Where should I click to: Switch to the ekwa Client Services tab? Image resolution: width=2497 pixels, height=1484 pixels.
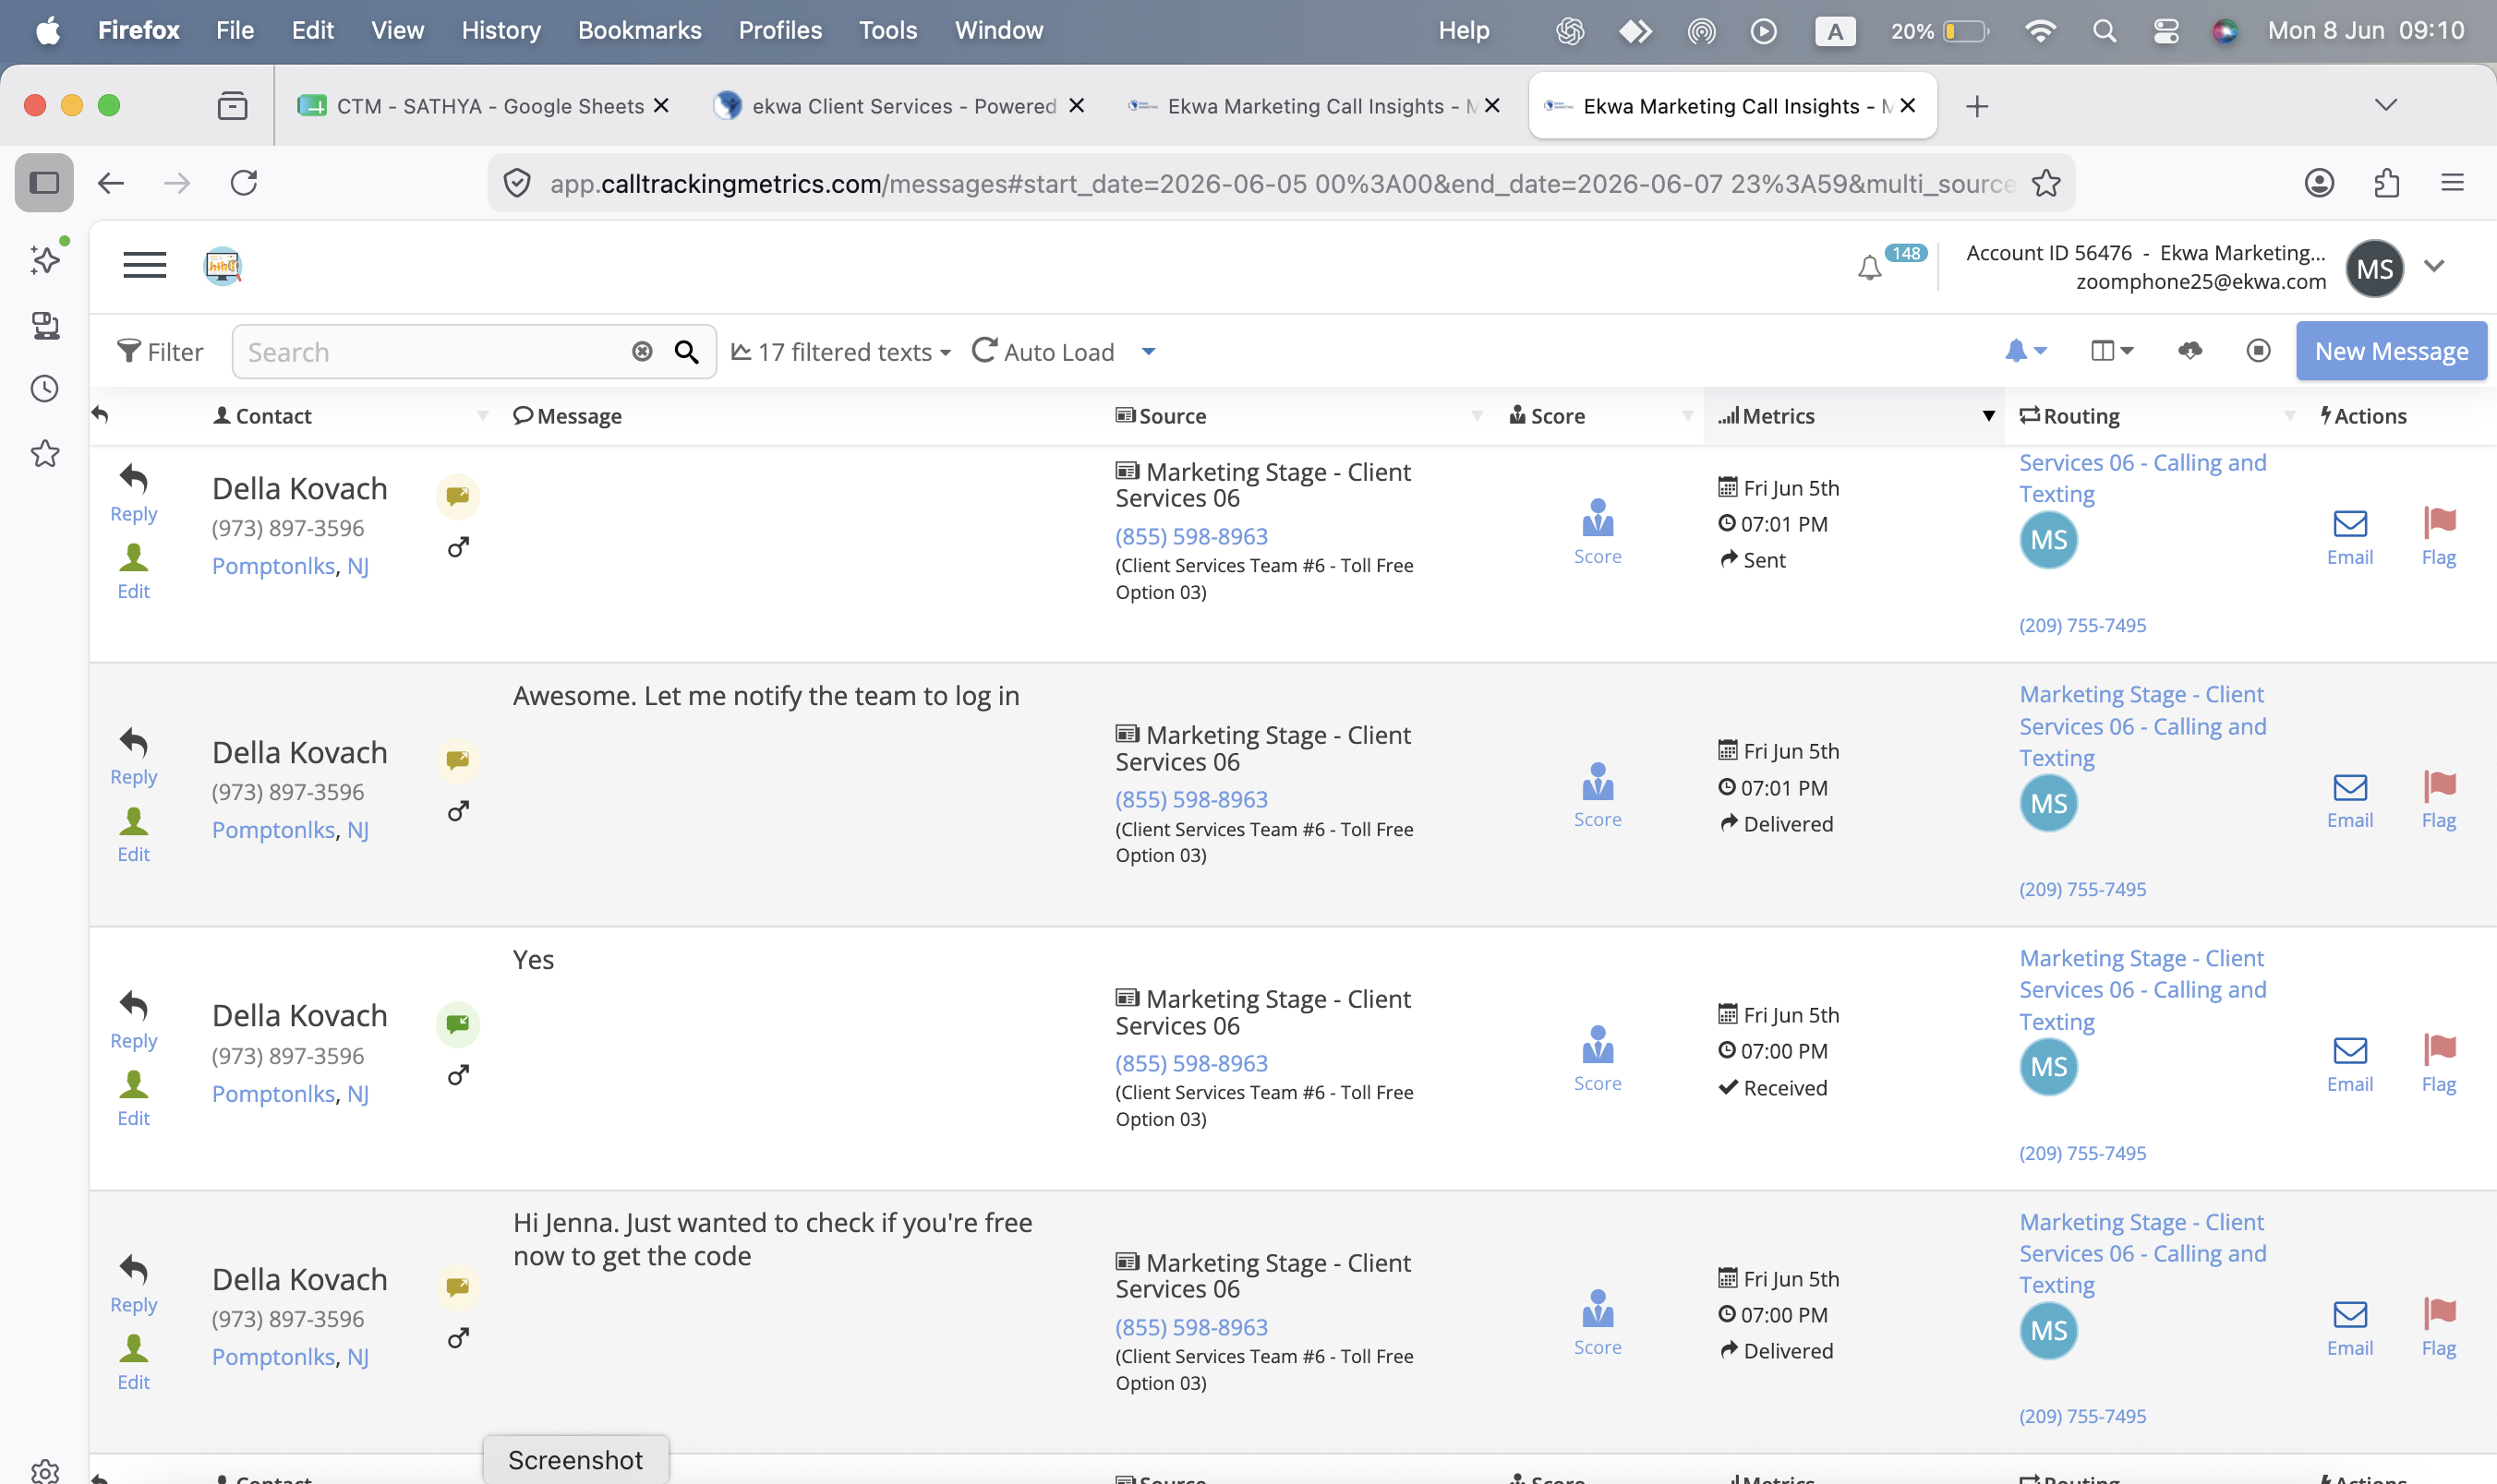(x=899, y=106)
